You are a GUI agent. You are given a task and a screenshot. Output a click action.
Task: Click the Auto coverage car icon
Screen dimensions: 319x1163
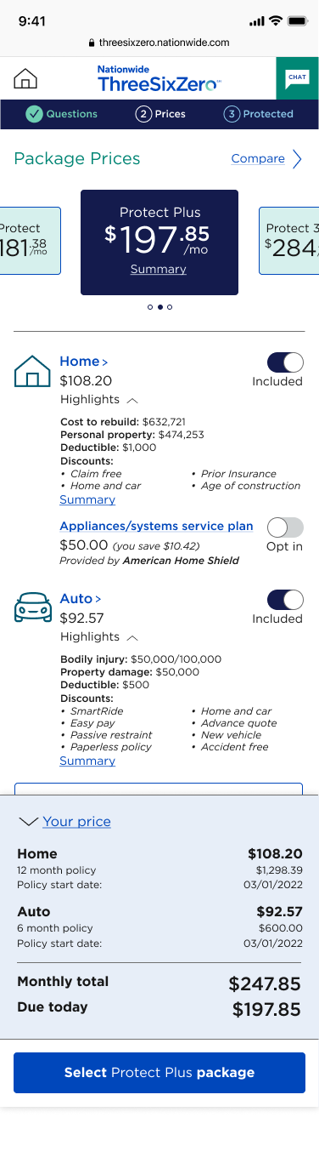32,608
